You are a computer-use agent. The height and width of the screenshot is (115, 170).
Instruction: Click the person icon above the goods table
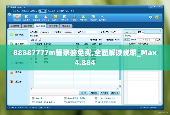(40, 40)
